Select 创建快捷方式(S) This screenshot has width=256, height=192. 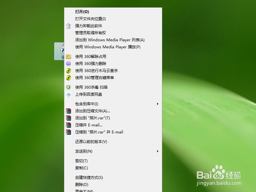coord(113,178)
